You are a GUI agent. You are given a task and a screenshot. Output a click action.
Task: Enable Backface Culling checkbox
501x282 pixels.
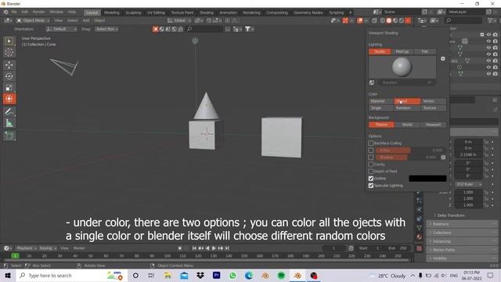371,143
